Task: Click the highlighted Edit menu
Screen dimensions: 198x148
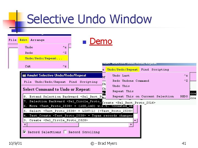Action: click(23, 40)
